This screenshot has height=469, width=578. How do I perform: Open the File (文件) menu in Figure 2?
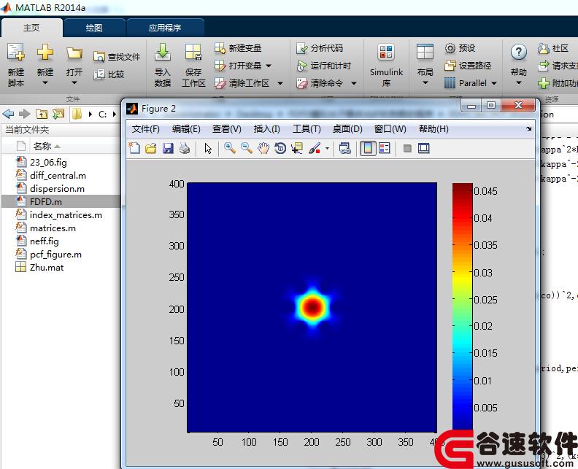click(x=146, y=129)
